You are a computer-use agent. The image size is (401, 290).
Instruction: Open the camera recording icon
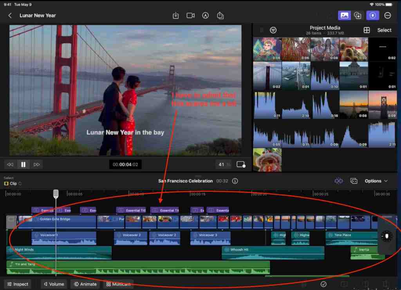[x=191, y=16]
